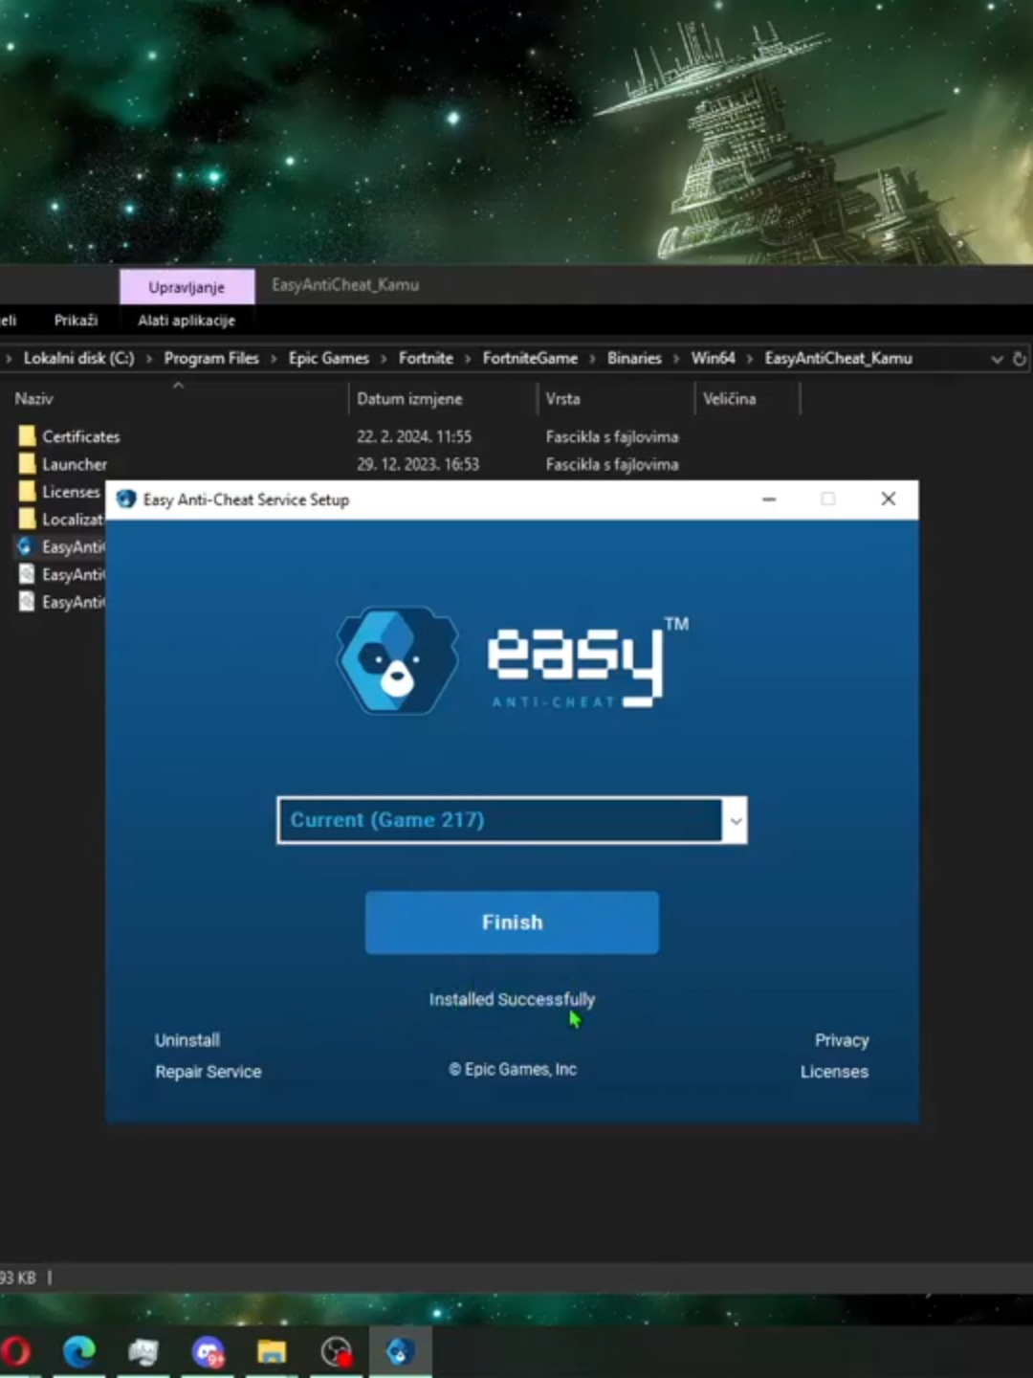
Task: Select the Upravljanje ribbon tab
Action: (187, 287)
